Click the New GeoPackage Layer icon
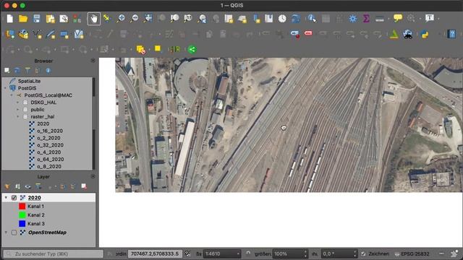The height and width of the screenshot is (260, 463). (x=23, y=34)
